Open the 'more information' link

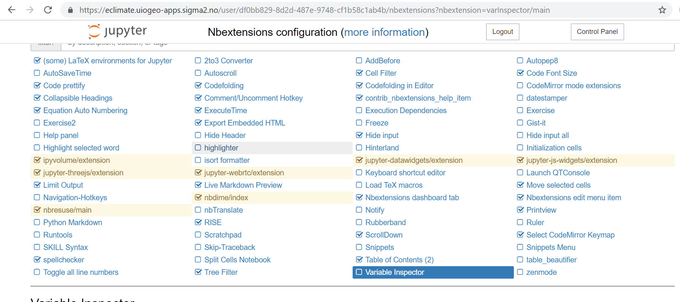pyautogui.click(x=384, y=32)
